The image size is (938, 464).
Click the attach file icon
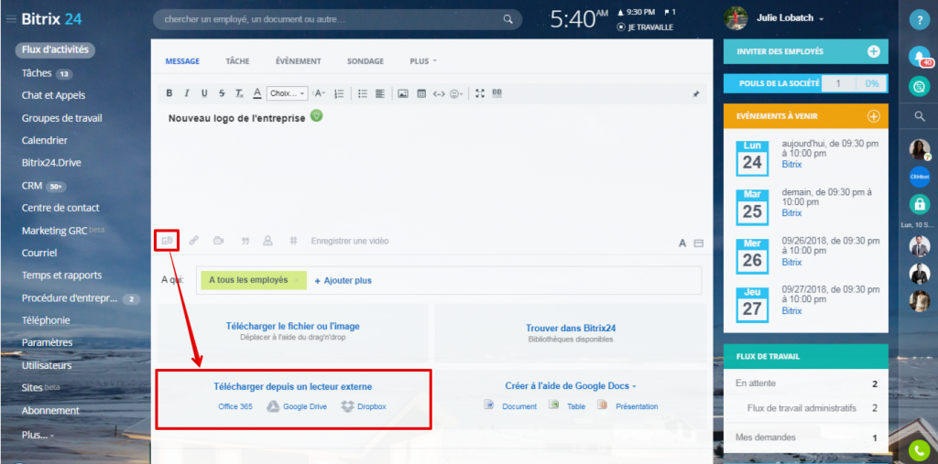pyautogui.click(x=168, y=241)
